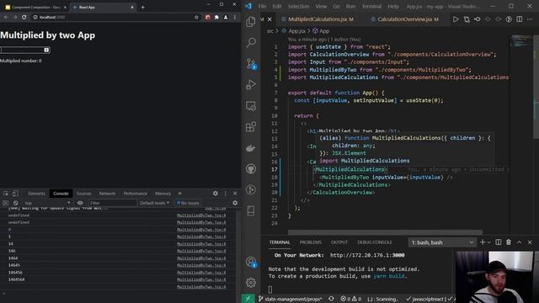The height and width of the screenshot is (303, 539).
Task: Click into the console Filter field
Action: click(x=112, y=203)
